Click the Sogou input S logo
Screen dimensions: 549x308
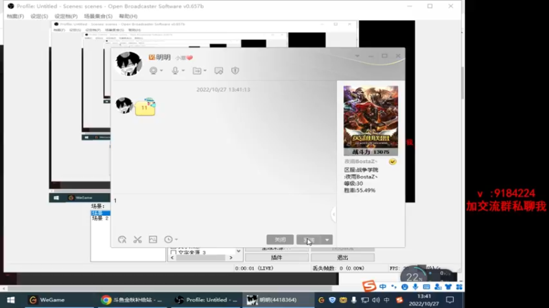369,286
